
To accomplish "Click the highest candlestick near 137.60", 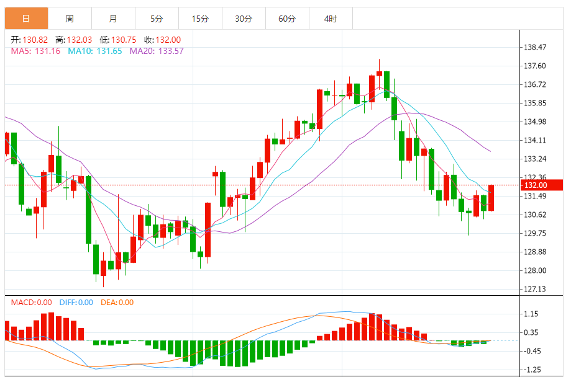I will point(379,73).
